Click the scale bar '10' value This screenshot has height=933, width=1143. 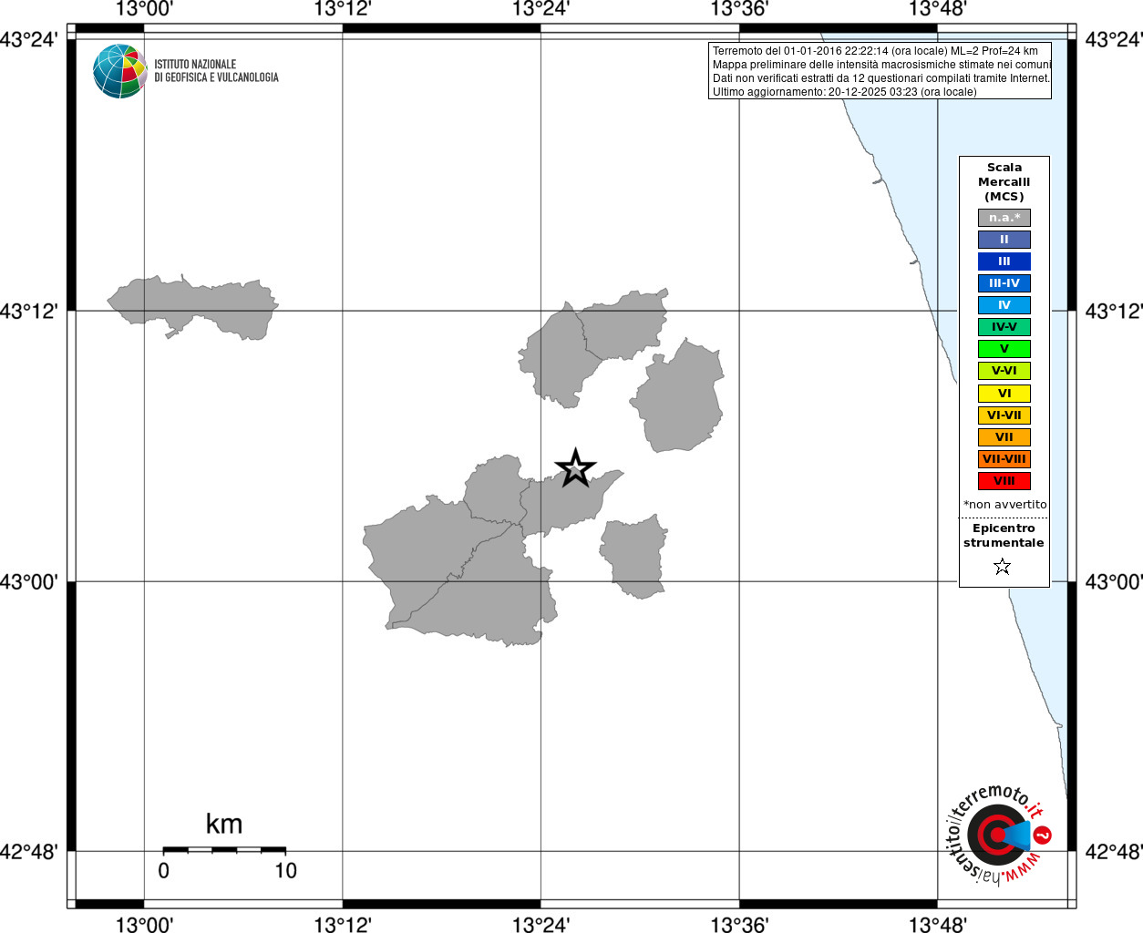[286, 871]
